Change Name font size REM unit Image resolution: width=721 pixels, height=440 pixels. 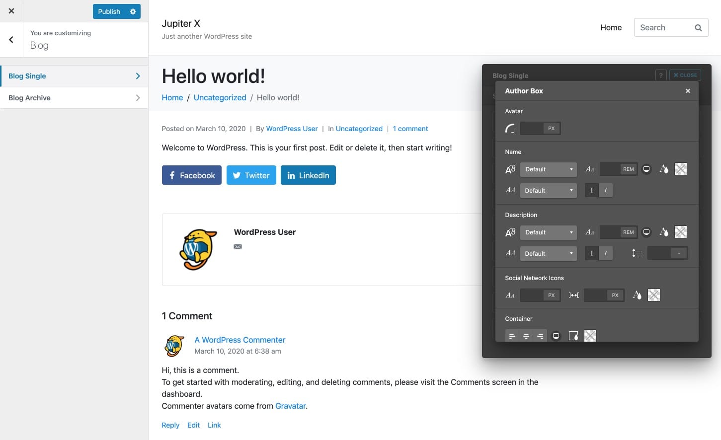click(x=629, y=169)
